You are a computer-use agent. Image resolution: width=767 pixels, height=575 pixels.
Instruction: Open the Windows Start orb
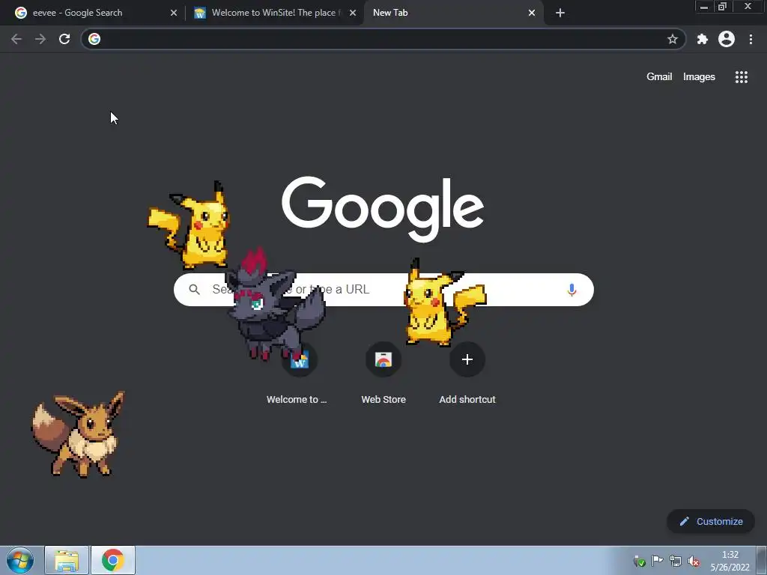(20, 560)
